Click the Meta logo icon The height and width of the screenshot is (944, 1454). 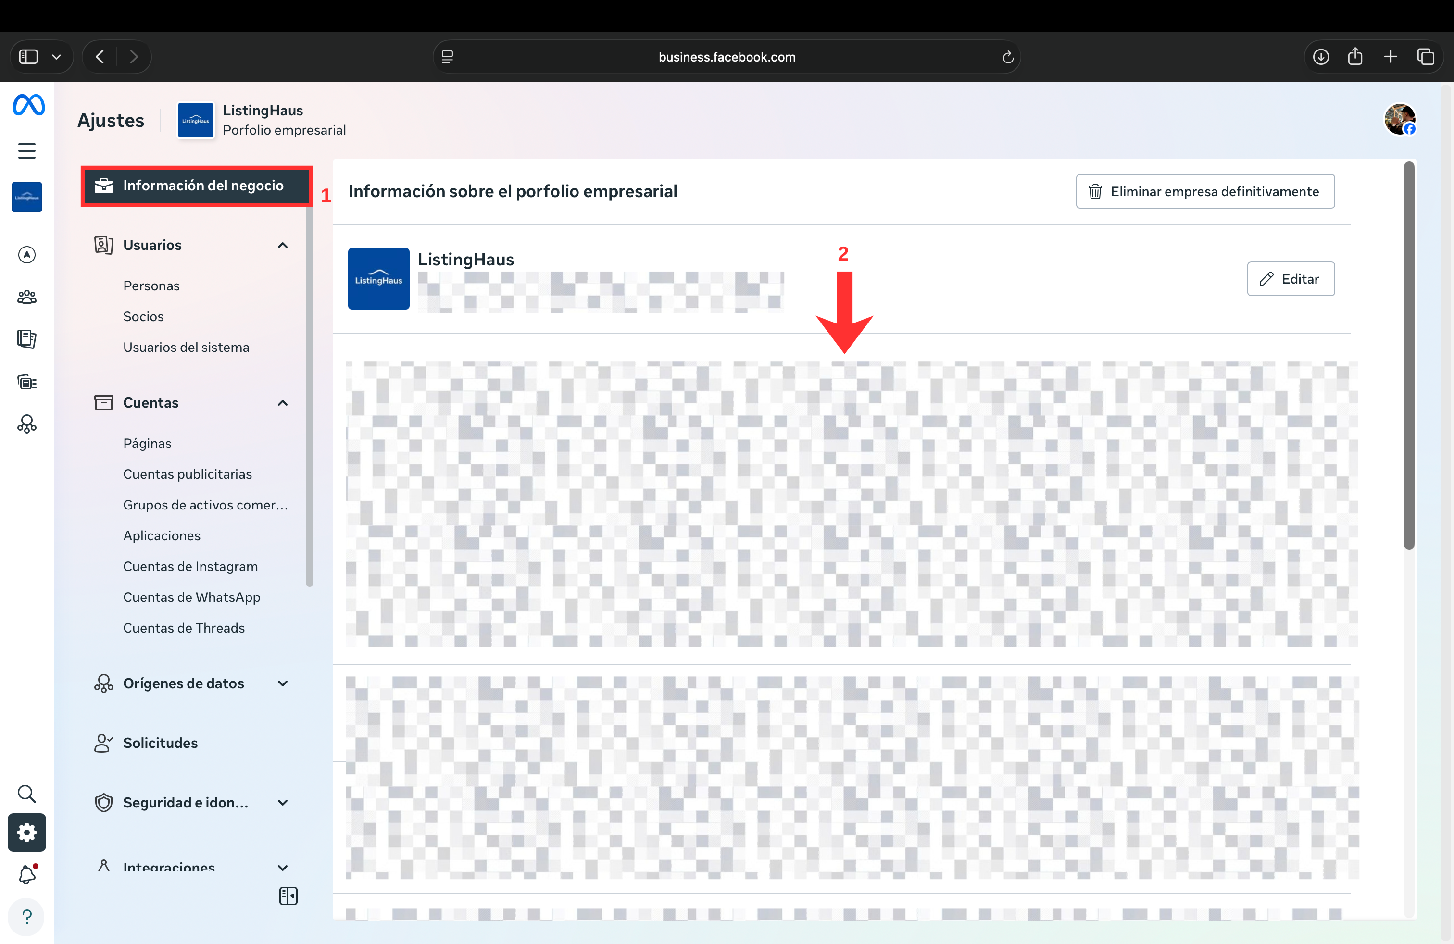click(x=28, y=105)
